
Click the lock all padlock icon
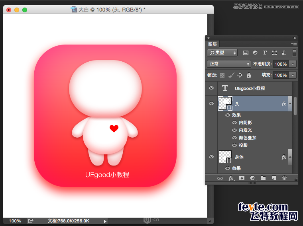point(249,75)
